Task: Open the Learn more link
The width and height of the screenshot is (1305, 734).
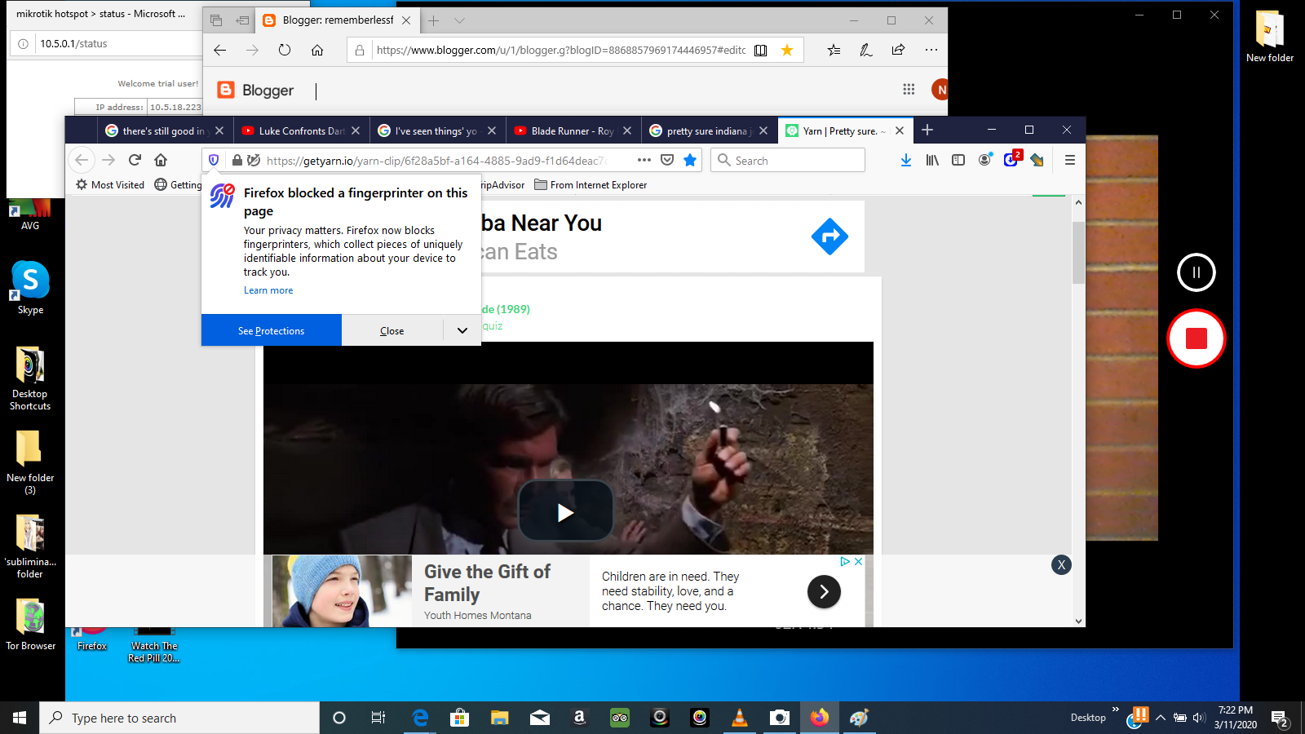Action: [x=268, y=290]
